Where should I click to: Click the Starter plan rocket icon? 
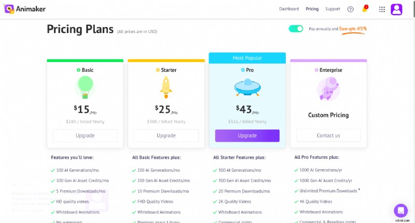166,87
